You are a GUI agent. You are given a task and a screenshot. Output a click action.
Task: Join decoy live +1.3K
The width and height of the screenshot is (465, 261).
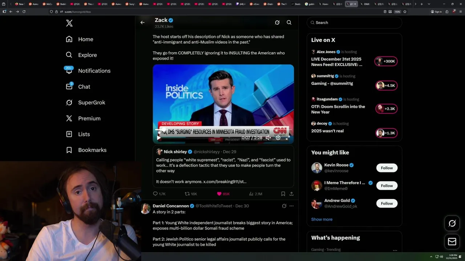coord(386,133)
